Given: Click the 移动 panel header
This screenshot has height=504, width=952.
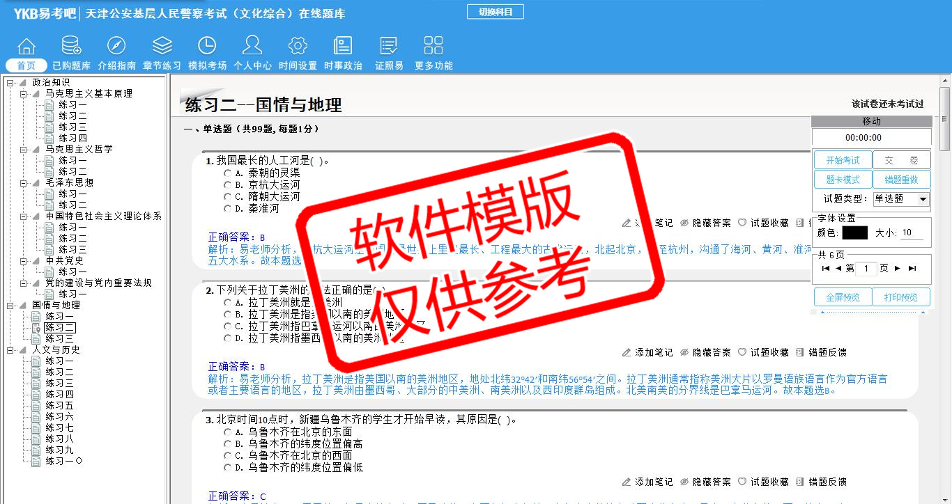Looking at the screenshot, I should pyautogui.click(x=871, y=121).
